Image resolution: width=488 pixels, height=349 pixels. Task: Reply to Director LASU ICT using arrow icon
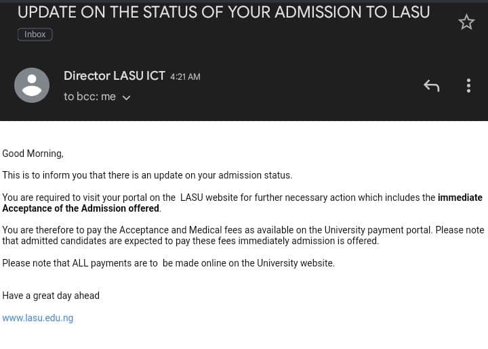(431, 86)
